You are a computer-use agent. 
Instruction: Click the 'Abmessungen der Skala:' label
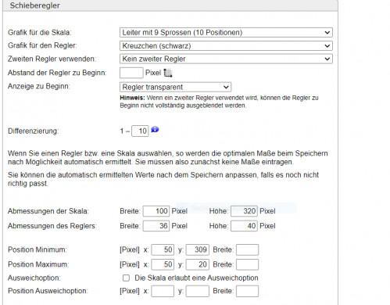point(48,211)
